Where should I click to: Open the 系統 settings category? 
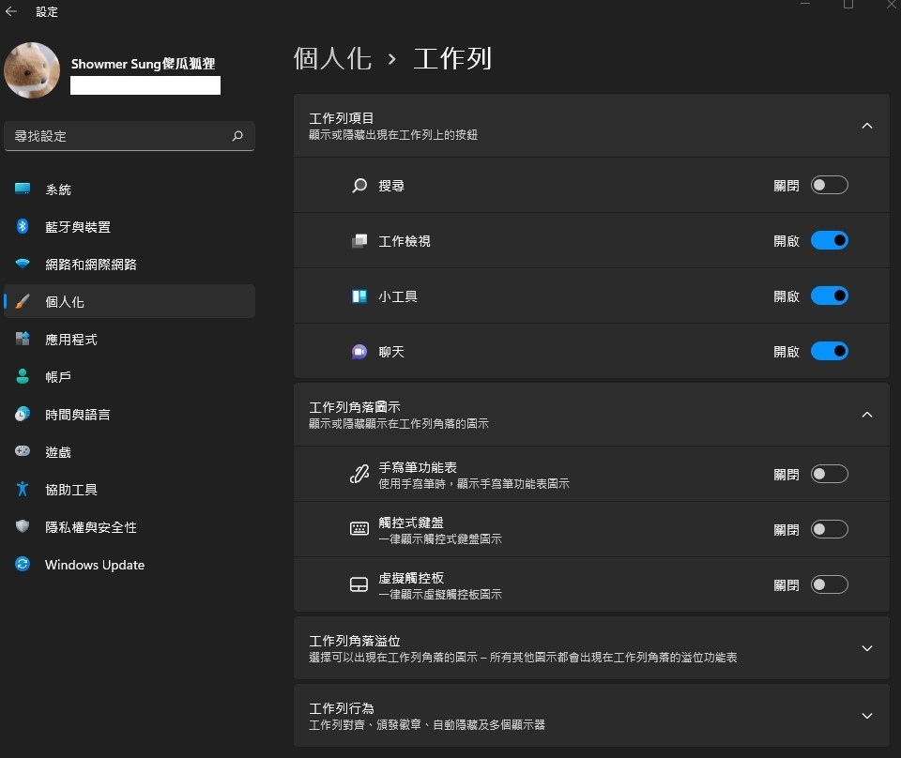click(x=130, y=189)
